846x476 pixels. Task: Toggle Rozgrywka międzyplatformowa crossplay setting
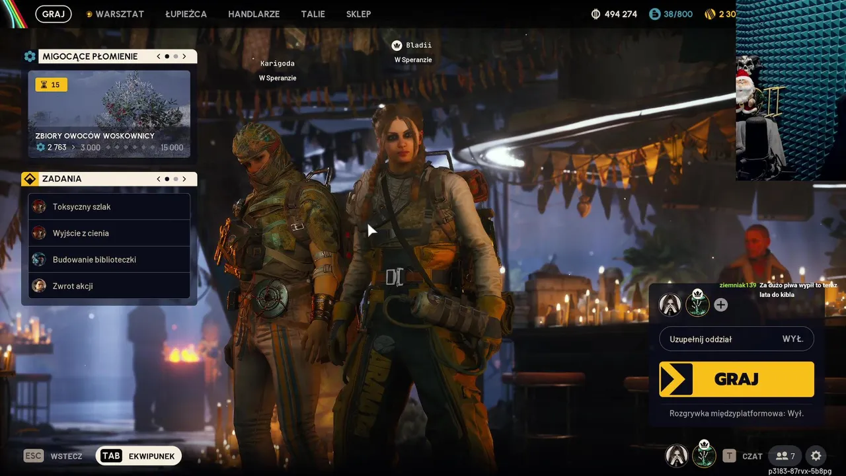tap(736, 414)
